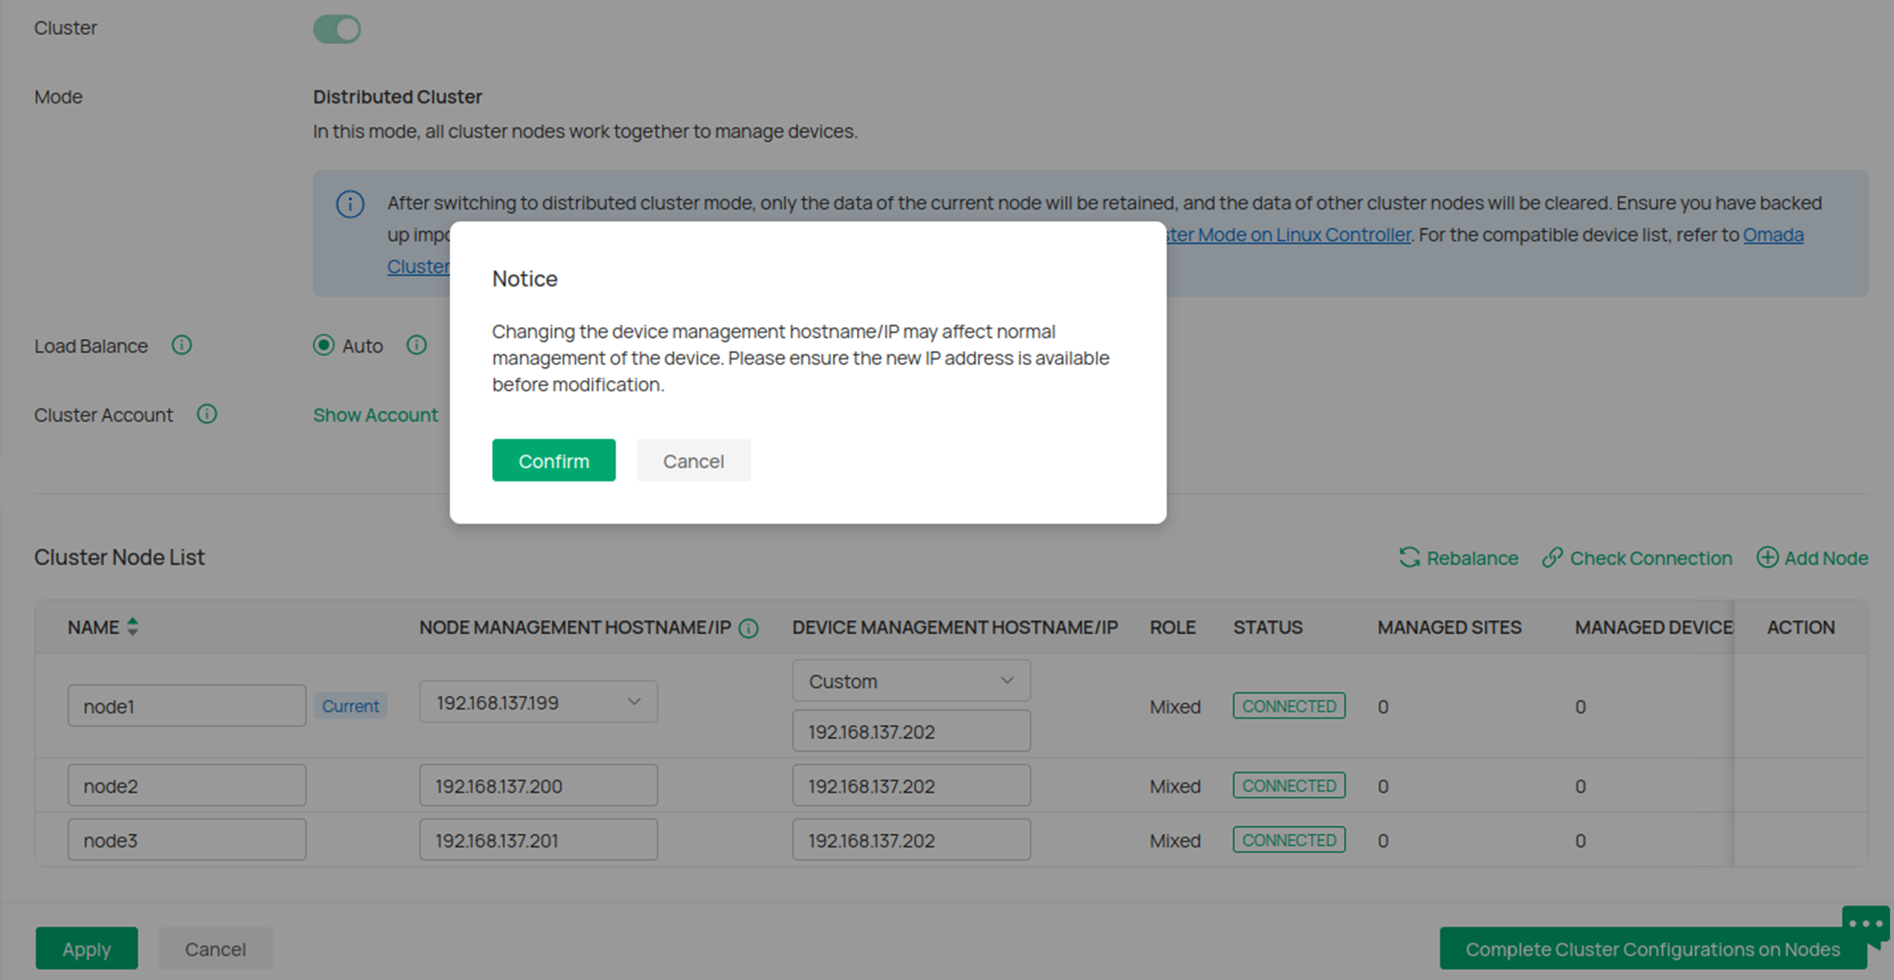Click the Add Node icon
Image resolution: width=1894 pixels, height=980 pixels.
click(1768, 558)
